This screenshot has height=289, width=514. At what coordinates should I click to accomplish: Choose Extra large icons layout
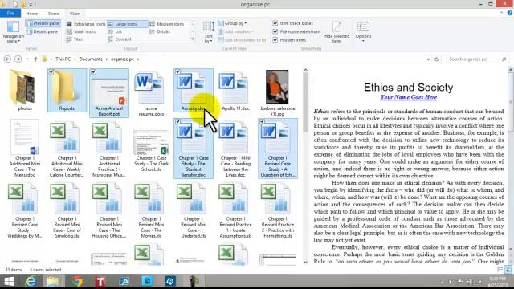pos(86,24)
